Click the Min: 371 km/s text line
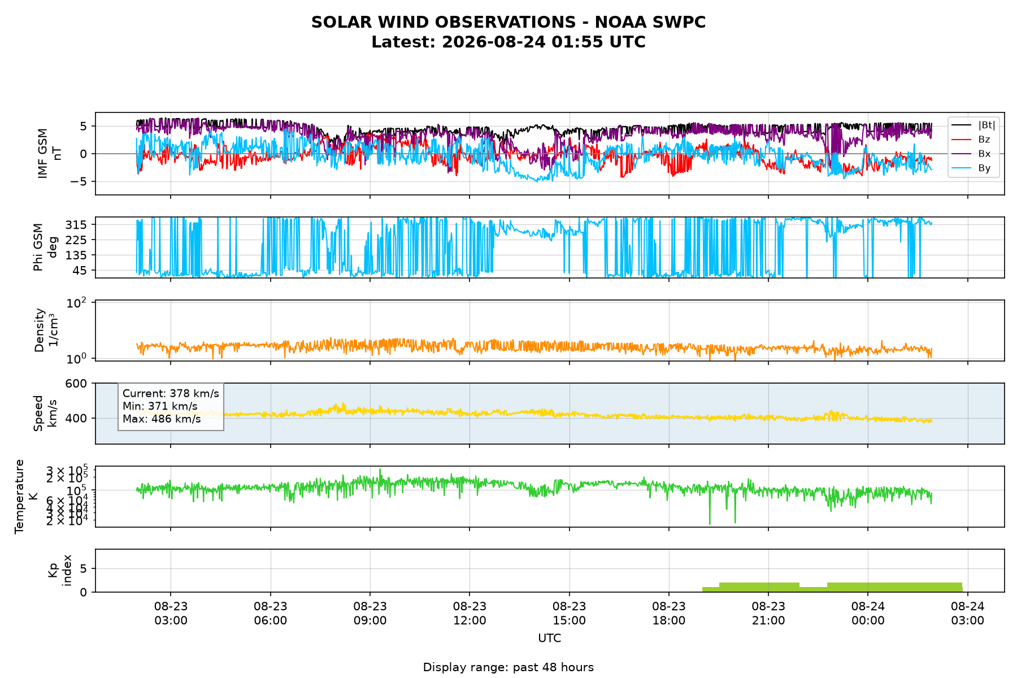The height and width of the screenshot is (678, 1017). [160, 406]
